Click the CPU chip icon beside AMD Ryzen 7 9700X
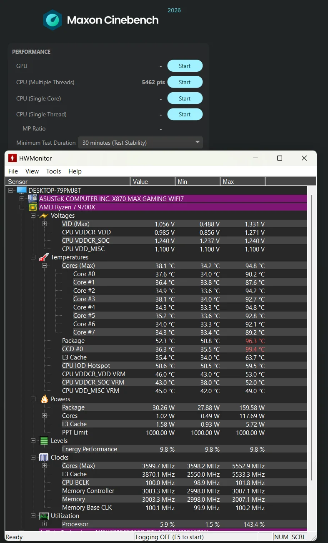The height and width of the screenshot is (543, 328). pyautogui.click(x=32, y=207)
